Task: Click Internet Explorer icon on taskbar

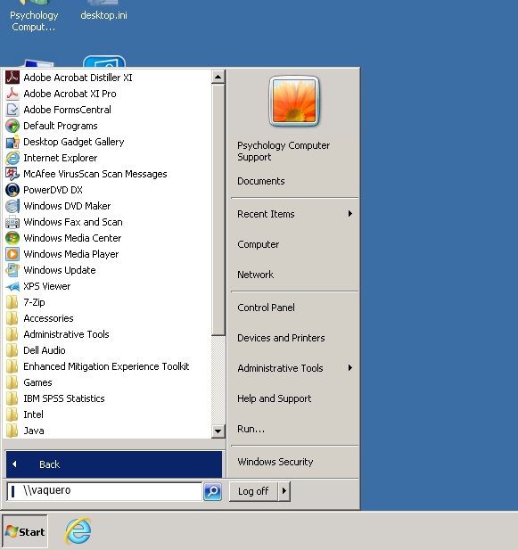Action: (78, 530)
